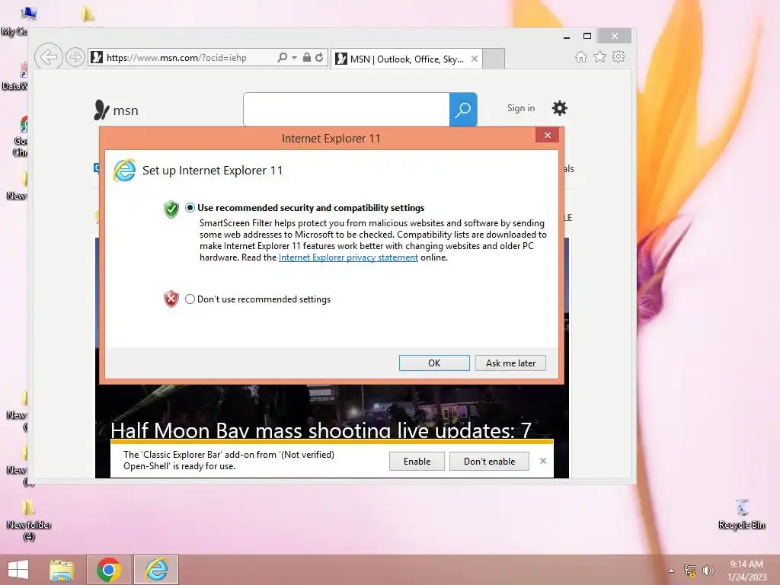Close the MSN browser tab
Image resolution: width=780 pixels, height=585 pixels.
[475, 59]
